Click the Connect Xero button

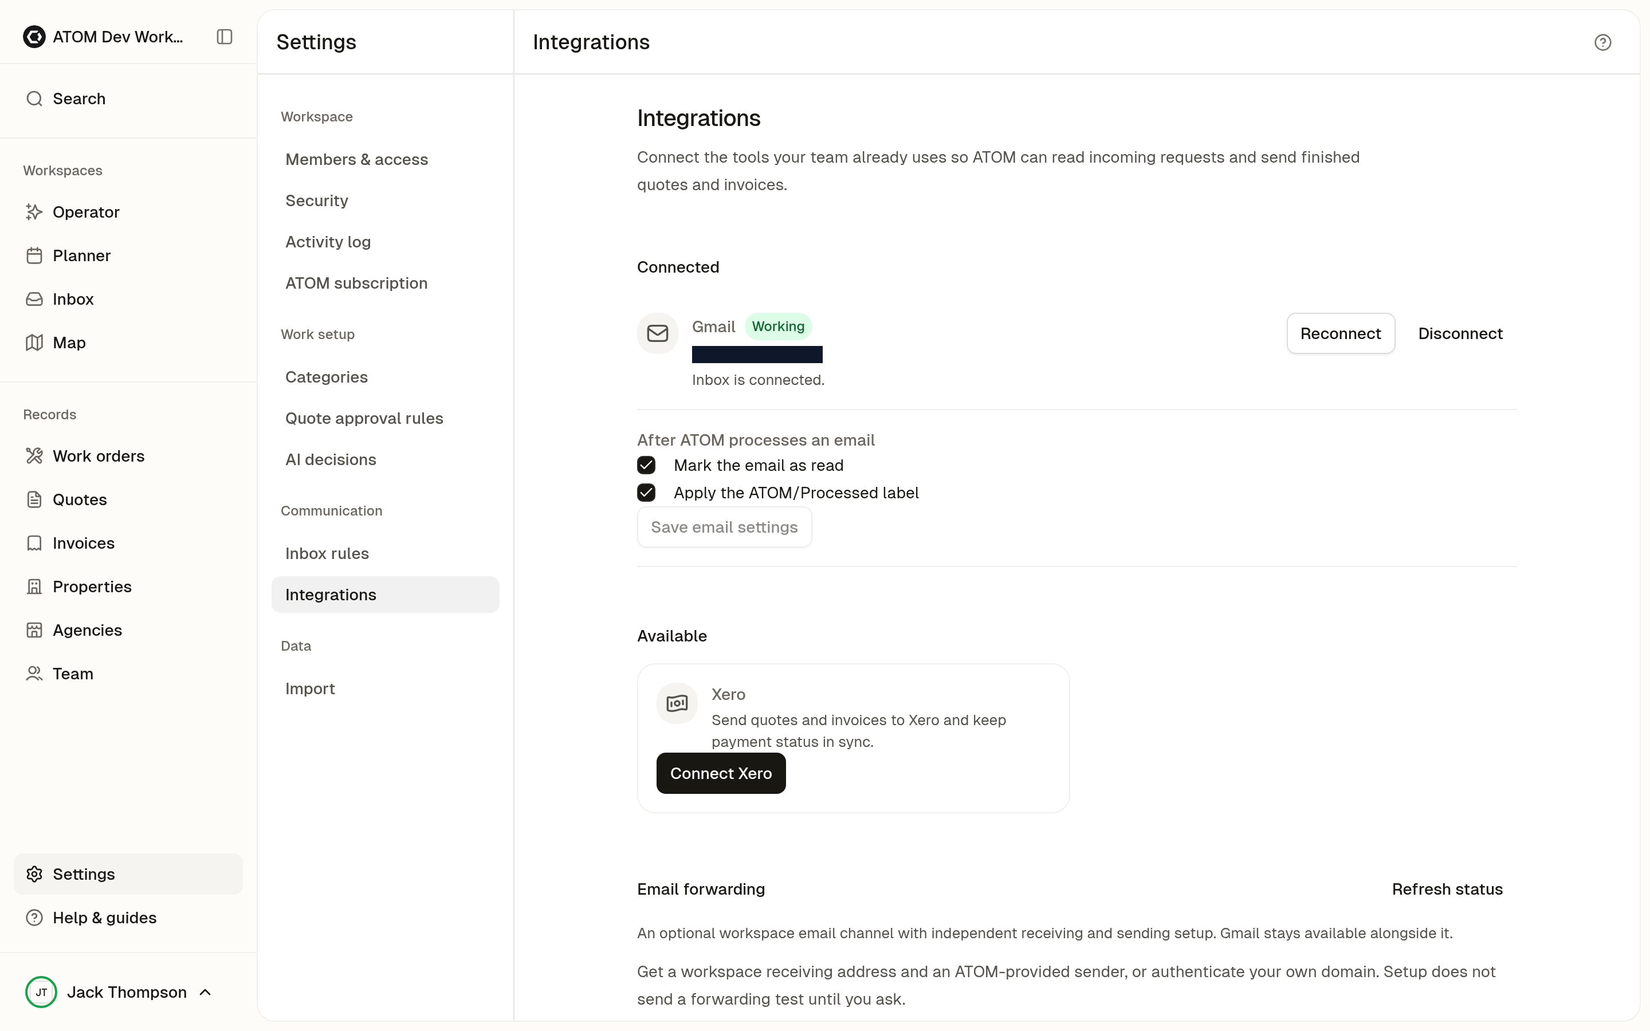click(x=721, y=774)
